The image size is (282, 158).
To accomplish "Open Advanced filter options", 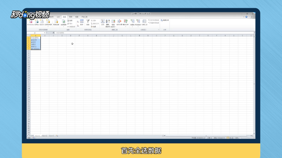I will [94, 27].
